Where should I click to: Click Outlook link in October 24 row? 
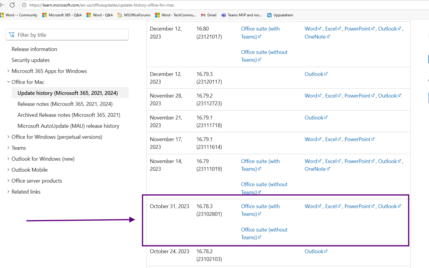pyautogui.click(x=316, y=251)
